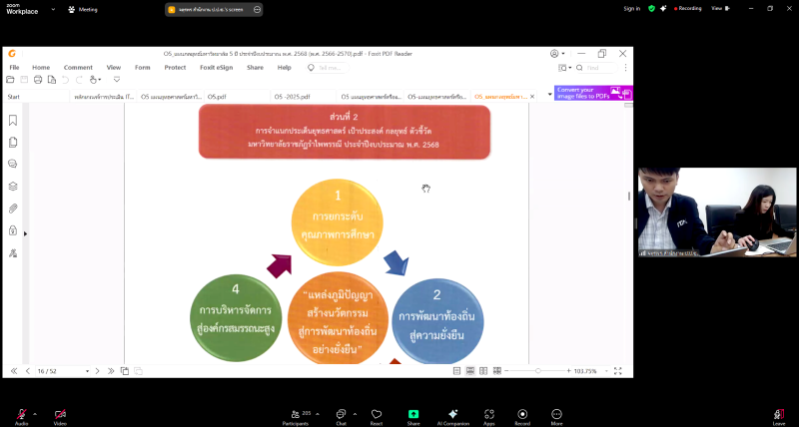Screen dimensions: 799x427
Task: Click the zoom level slider
Action: (539, 371)
